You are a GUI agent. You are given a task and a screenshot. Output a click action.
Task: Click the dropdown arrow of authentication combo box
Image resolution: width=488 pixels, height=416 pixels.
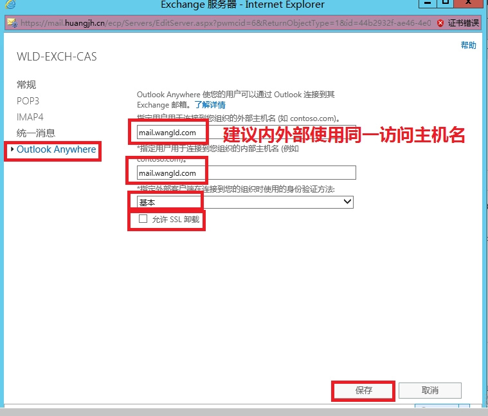[x=348, y=202]
